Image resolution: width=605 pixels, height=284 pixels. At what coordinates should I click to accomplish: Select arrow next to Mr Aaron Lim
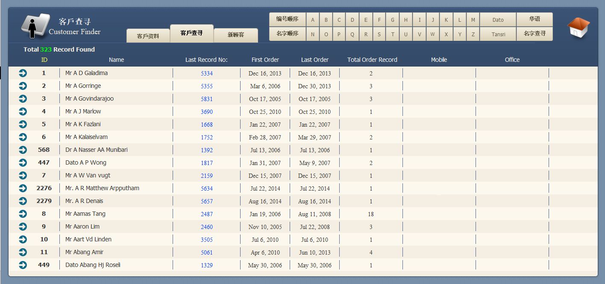click(23, 227)
